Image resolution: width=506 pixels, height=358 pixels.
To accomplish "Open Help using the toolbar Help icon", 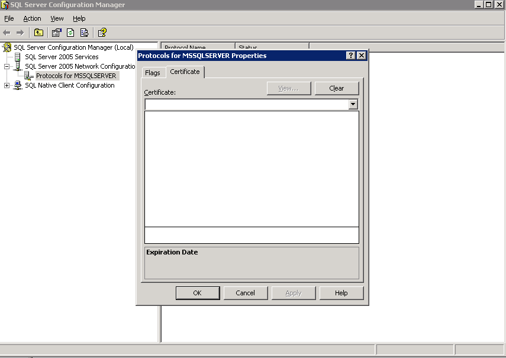I will coord(101,33).
